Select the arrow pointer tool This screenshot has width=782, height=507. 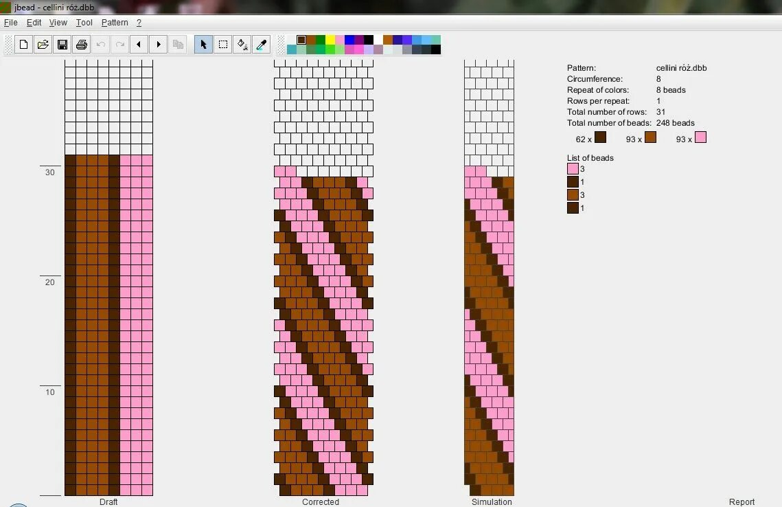[203, 45]
